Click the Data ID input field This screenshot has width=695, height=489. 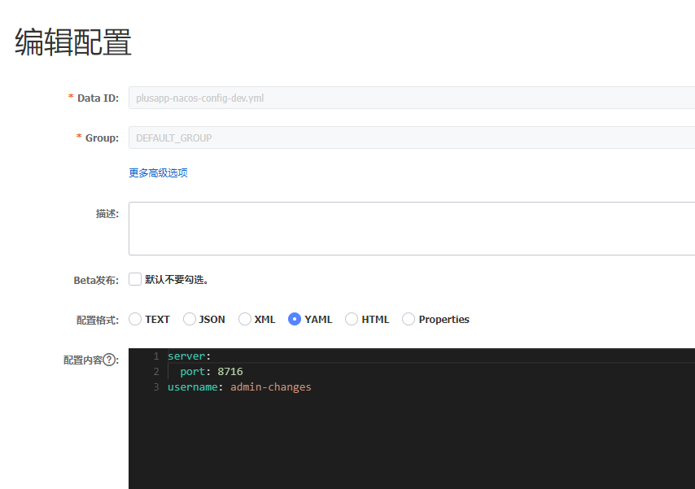[412, 98]
